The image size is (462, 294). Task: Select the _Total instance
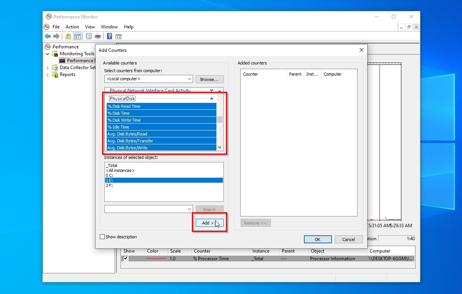pyautogui.click(x=164, y=165)
